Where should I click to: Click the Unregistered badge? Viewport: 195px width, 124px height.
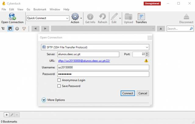[x=152, y=3]
